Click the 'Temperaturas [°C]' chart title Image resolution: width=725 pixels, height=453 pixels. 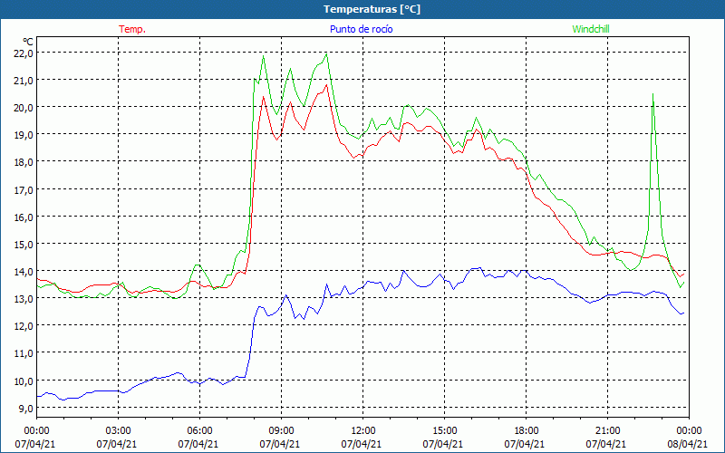pos(372,9)
